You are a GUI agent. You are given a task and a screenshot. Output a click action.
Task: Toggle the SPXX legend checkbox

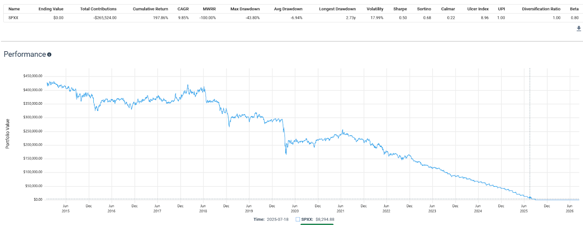click(298, 219)
